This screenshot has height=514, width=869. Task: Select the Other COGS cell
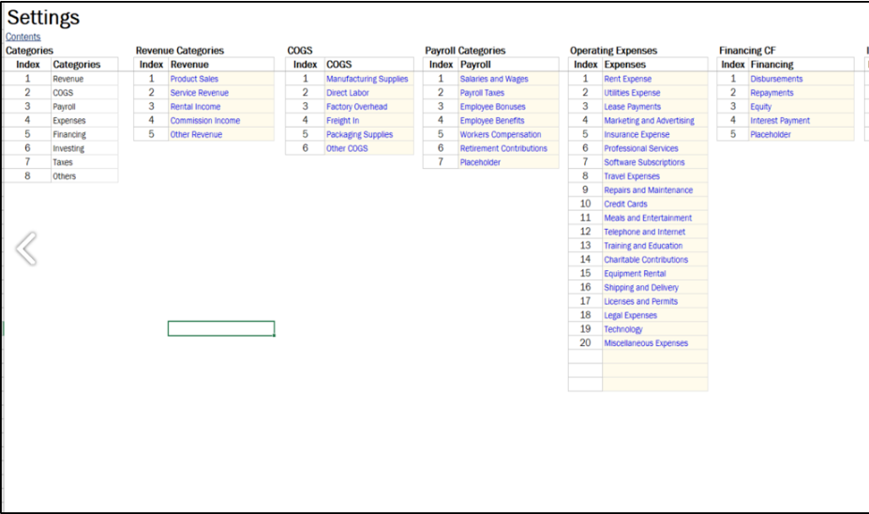(x=347, y=148)
